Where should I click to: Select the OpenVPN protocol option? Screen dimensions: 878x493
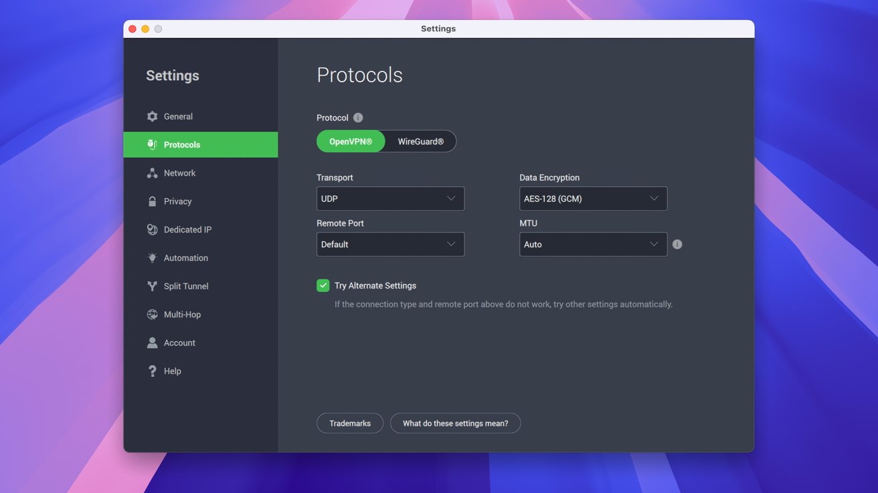tap(351, 142)
